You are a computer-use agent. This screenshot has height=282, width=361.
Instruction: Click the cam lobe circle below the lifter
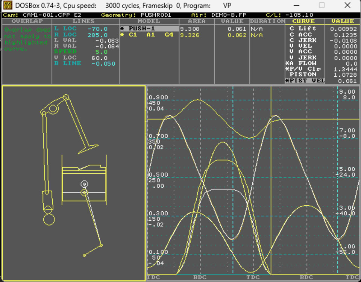coord(49,219)
